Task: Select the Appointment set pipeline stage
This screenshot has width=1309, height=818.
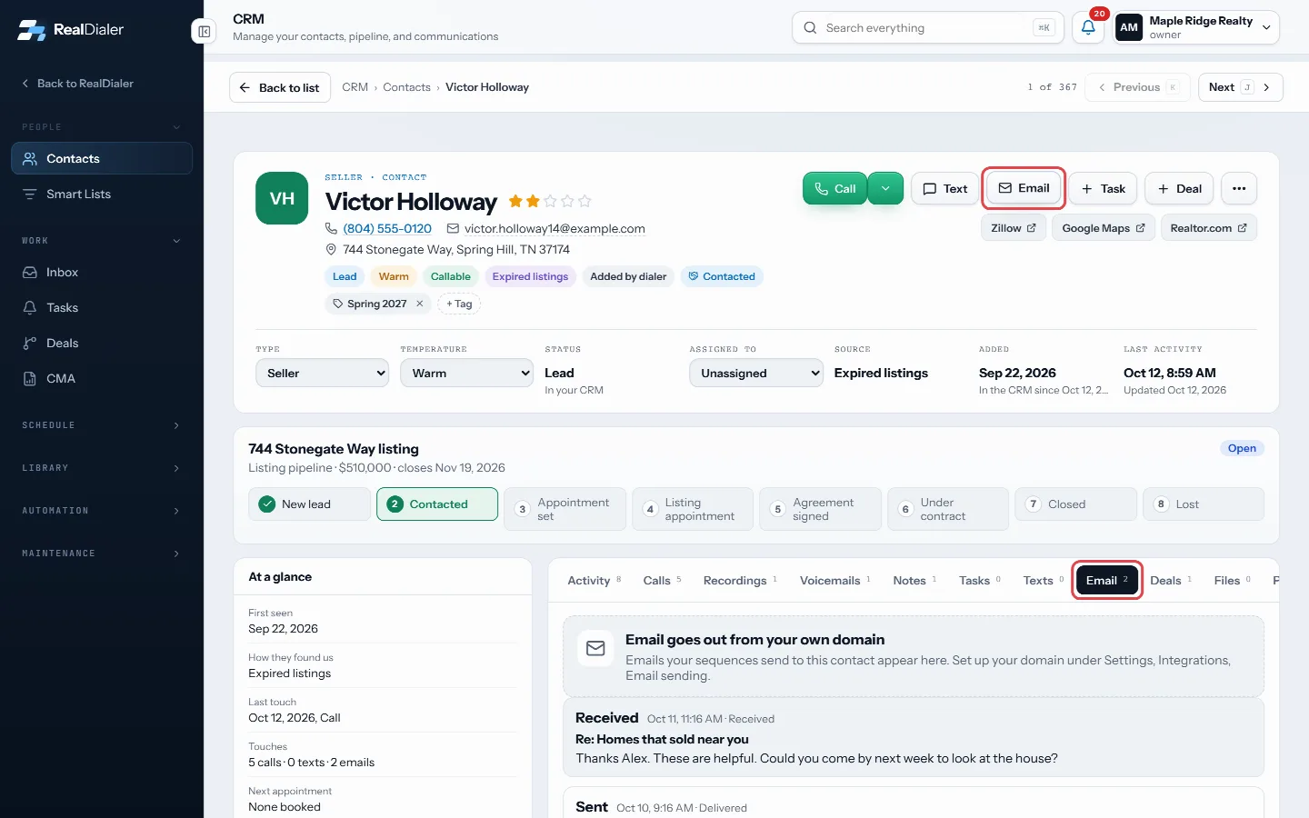Action: [565, 509]
